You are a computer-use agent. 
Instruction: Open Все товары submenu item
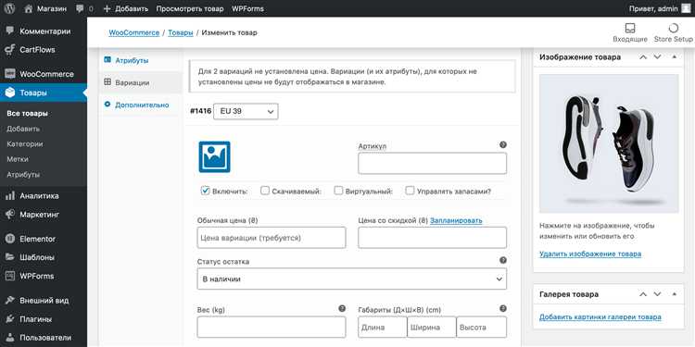(27, 113)
